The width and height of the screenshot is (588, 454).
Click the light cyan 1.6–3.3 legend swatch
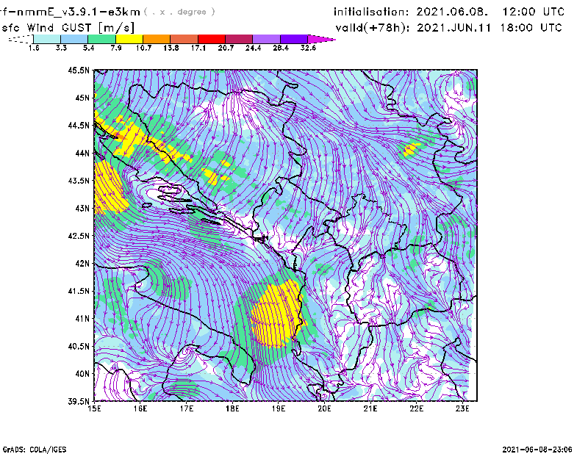click(47, 39)
